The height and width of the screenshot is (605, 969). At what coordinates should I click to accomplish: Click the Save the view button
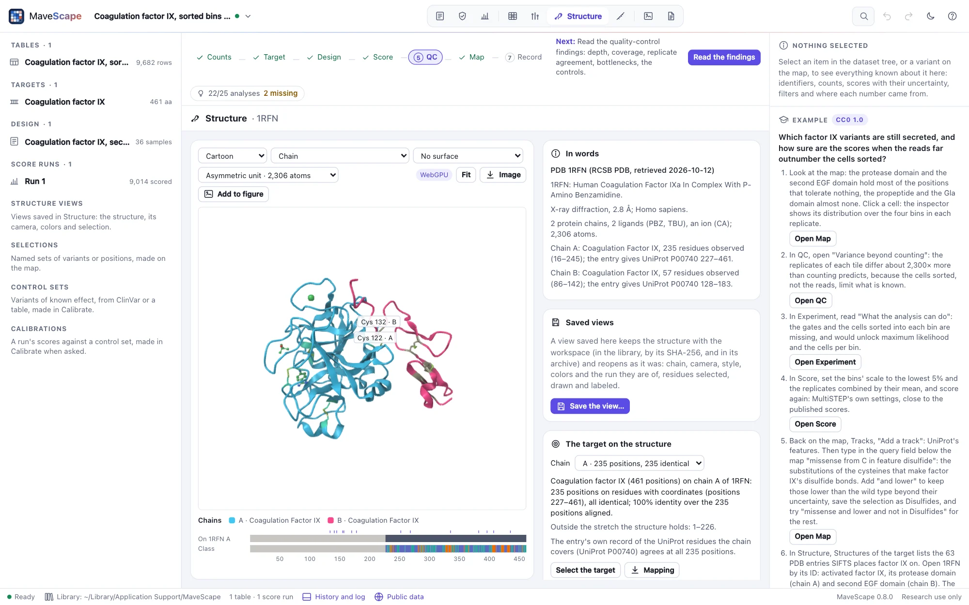(590, 406)
